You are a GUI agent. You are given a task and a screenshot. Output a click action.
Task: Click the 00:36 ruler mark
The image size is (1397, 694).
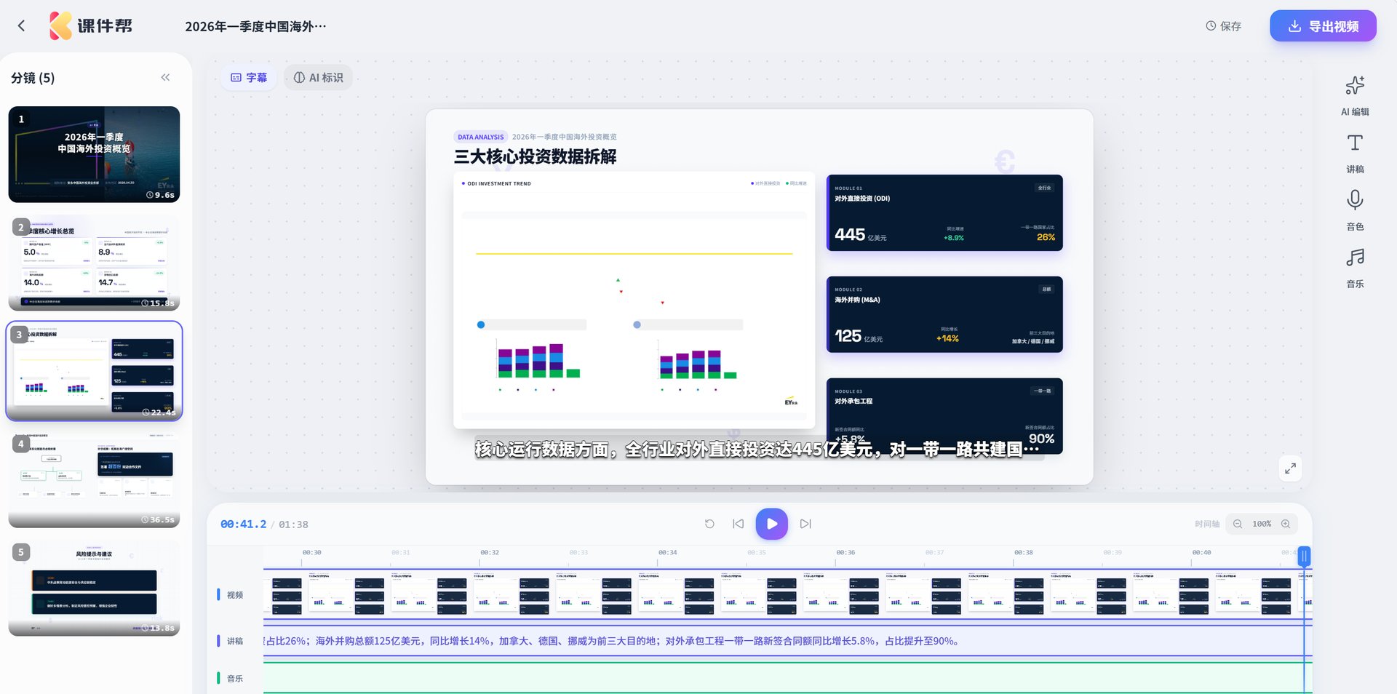pyautogui.click(x=845, y=553)
